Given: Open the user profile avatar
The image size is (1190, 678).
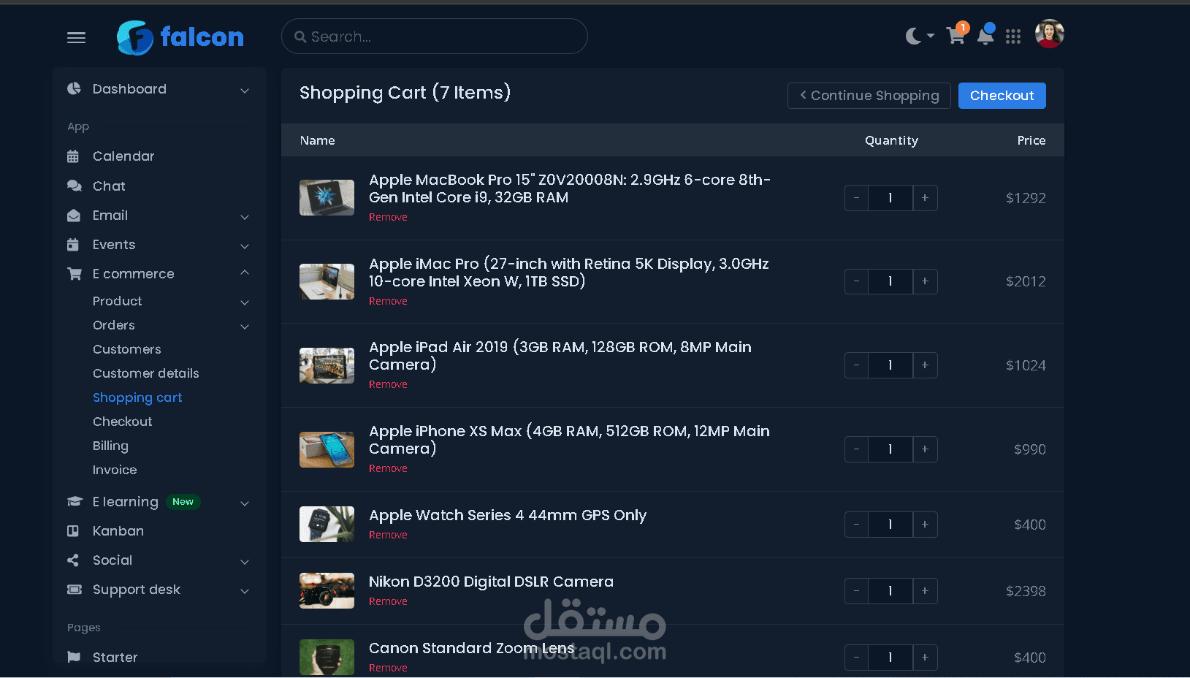Looking at the screenshot, I should tap(1049, 34).
